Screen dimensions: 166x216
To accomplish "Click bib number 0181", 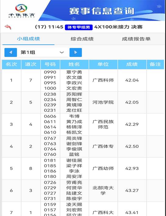I will 50,160.
